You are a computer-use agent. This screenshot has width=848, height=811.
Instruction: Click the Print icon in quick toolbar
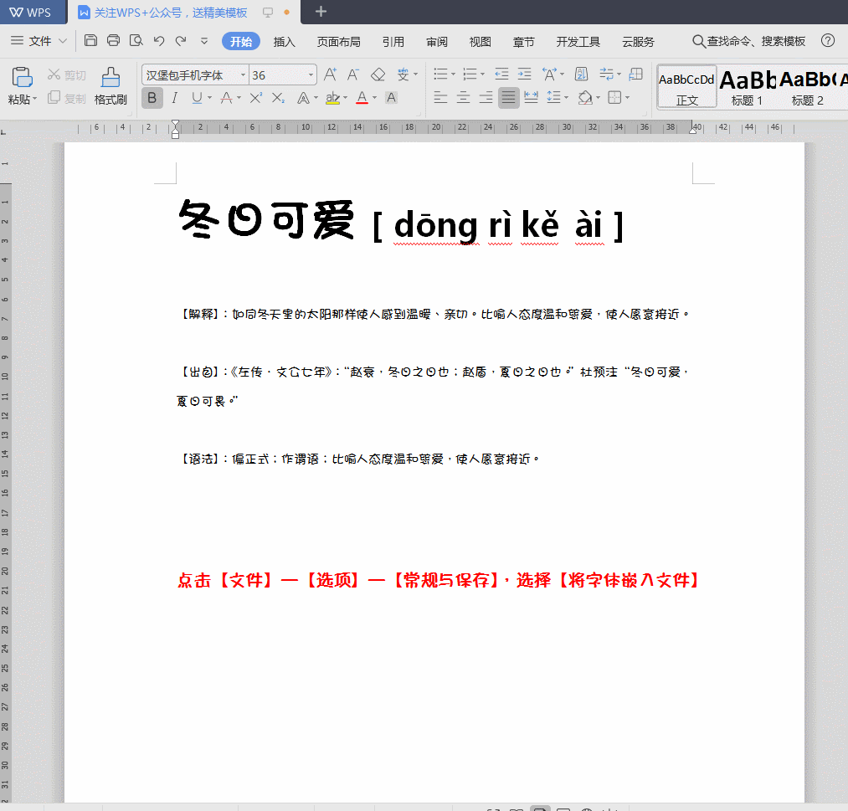click(113, 40)
